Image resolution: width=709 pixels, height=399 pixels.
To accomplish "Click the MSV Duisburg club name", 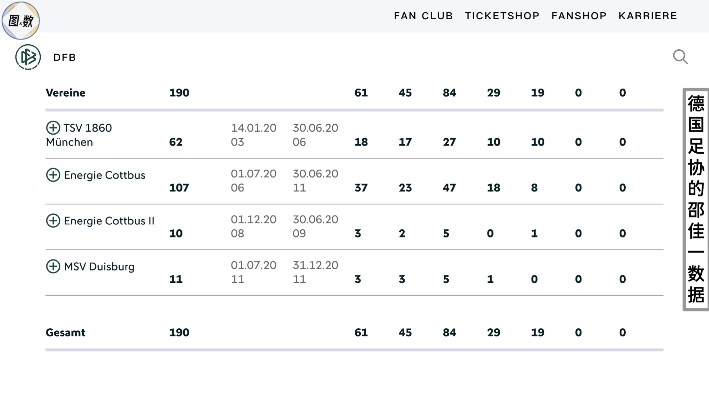I will coord(99,266).
